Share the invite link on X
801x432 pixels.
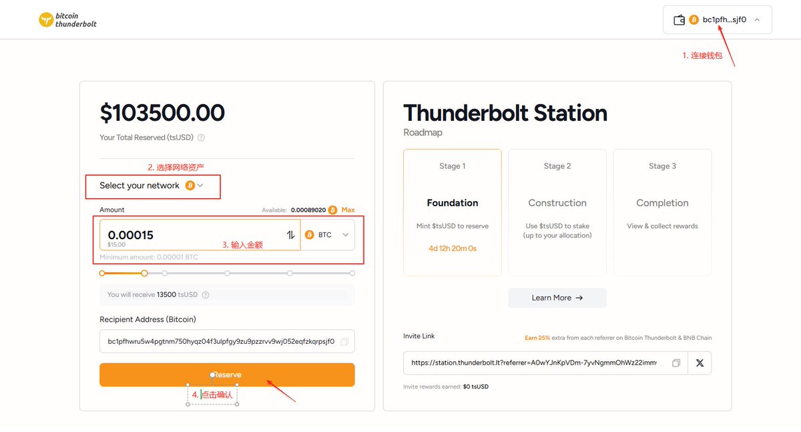click(700, 363)
